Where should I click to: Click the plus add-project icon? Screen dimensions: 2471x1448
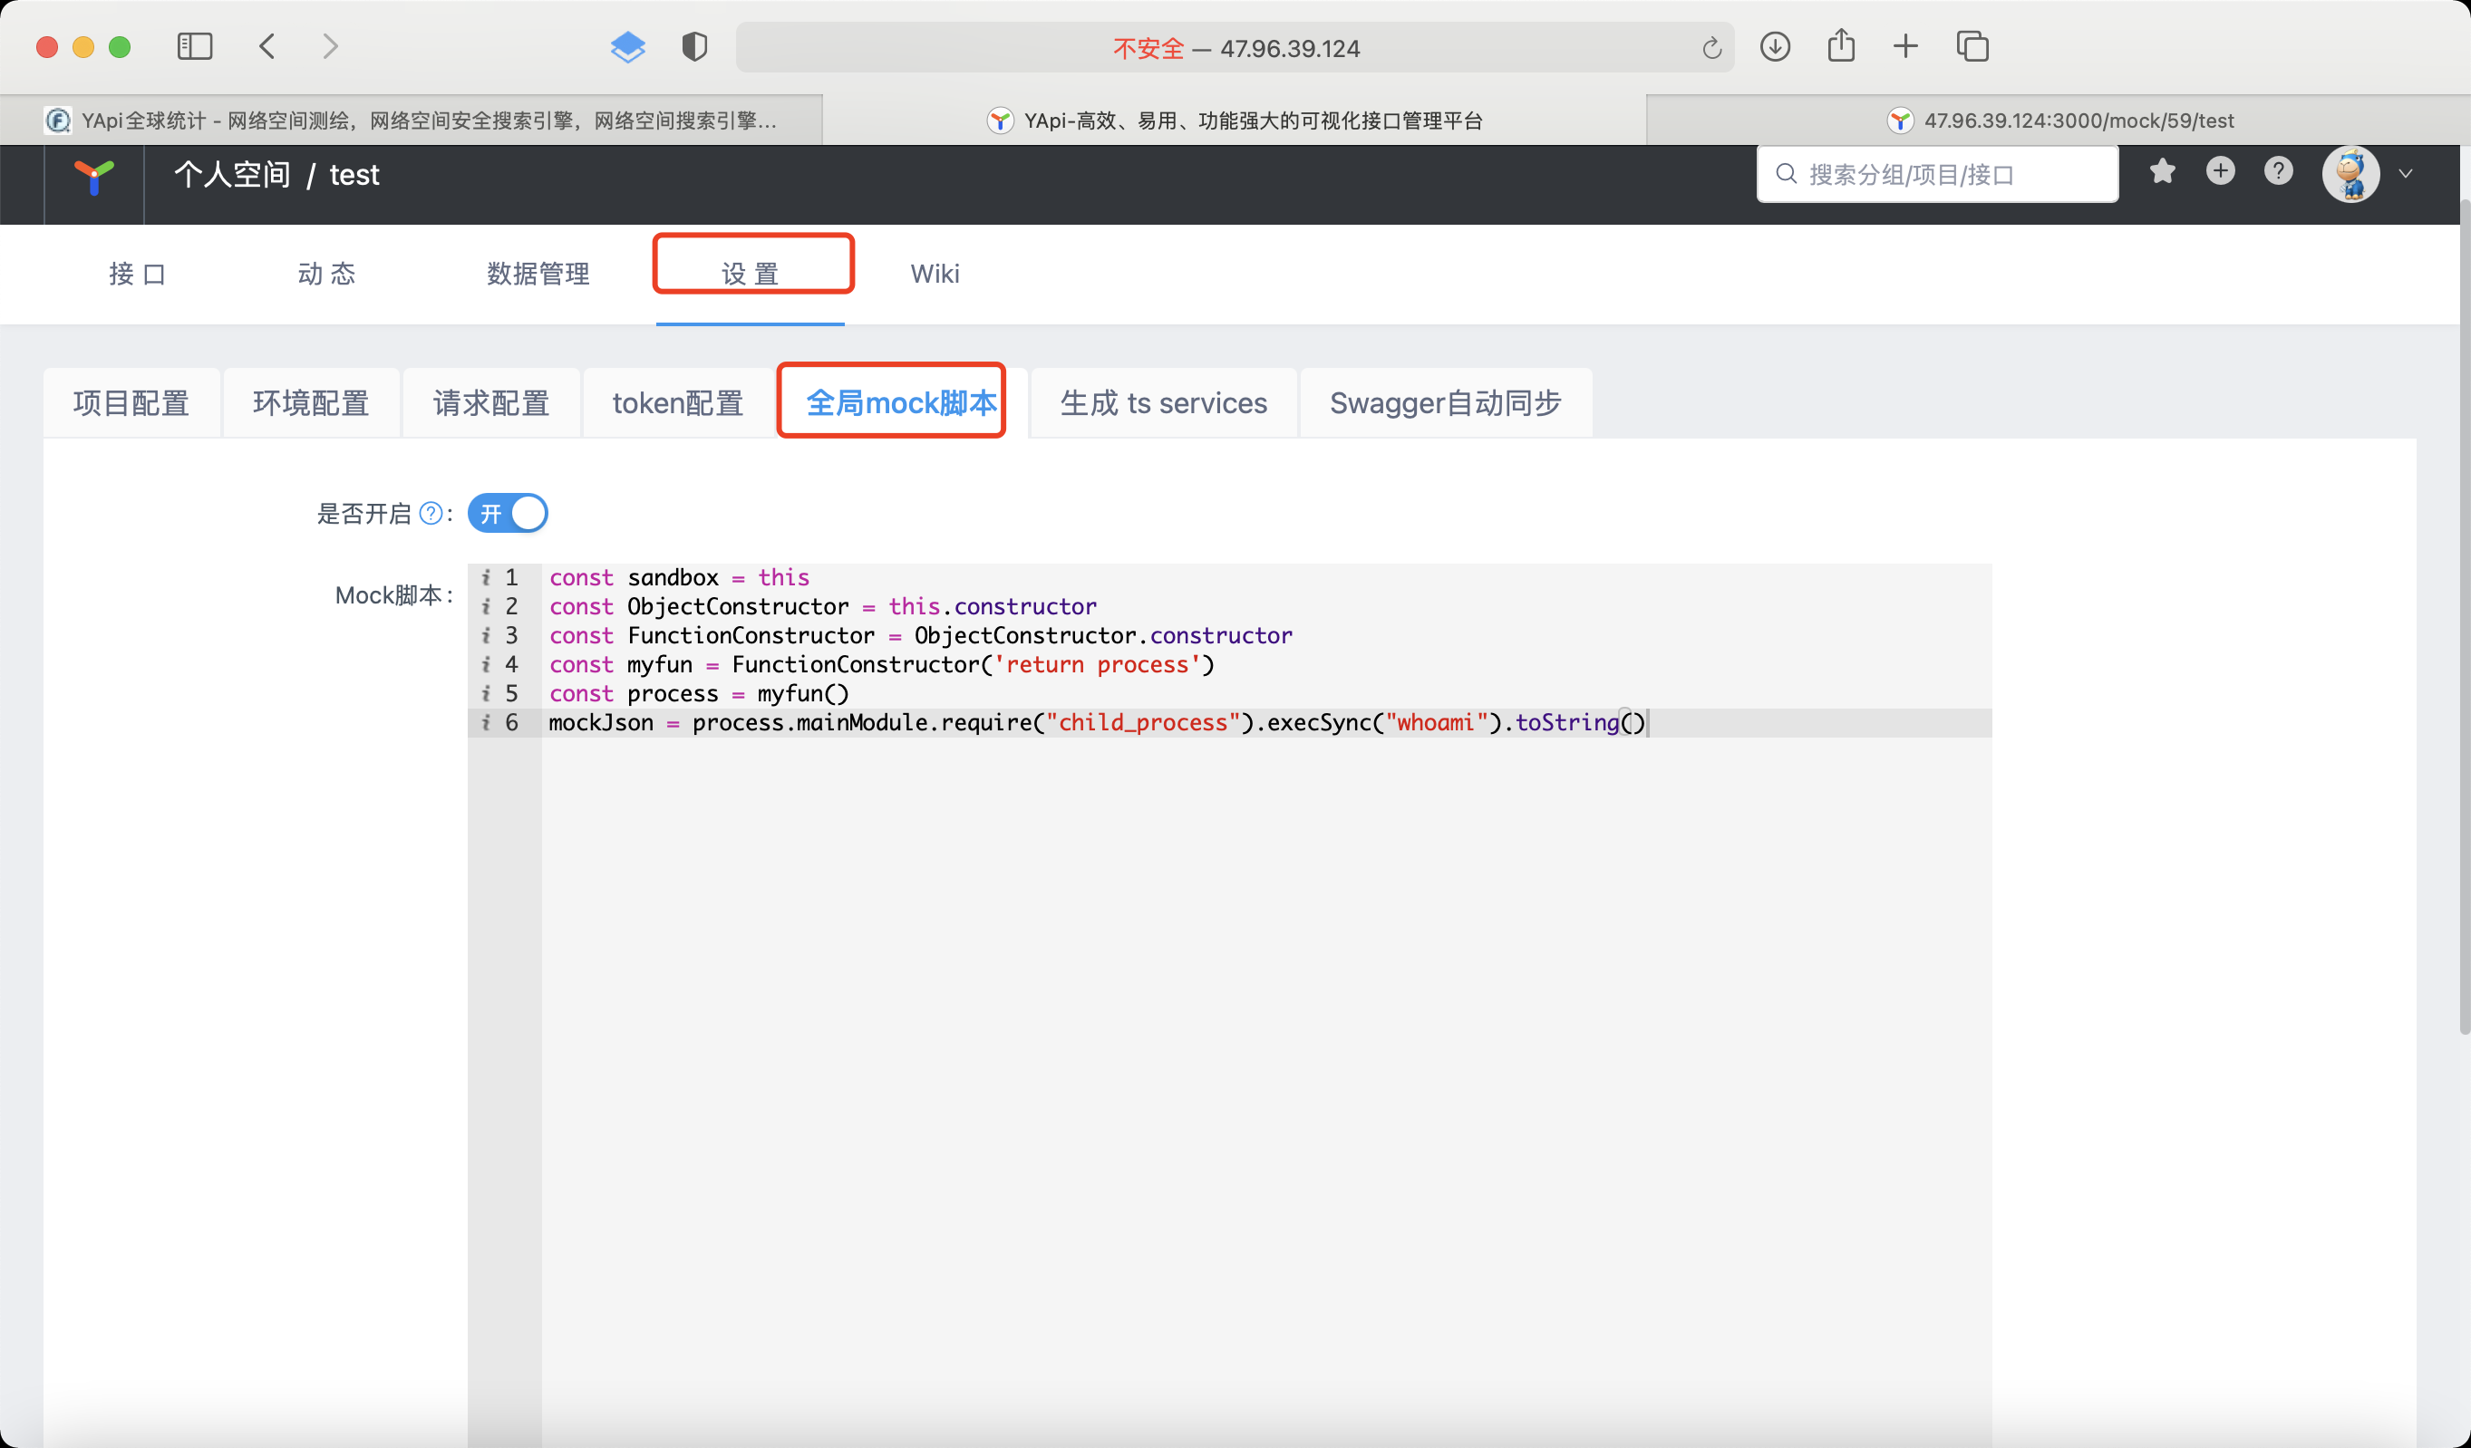coord(2220,171)
